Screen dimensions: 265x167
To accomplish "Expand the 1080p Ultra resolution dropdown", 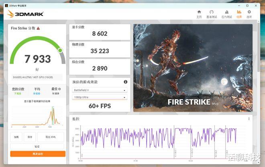I will click(x=100, y=97).
